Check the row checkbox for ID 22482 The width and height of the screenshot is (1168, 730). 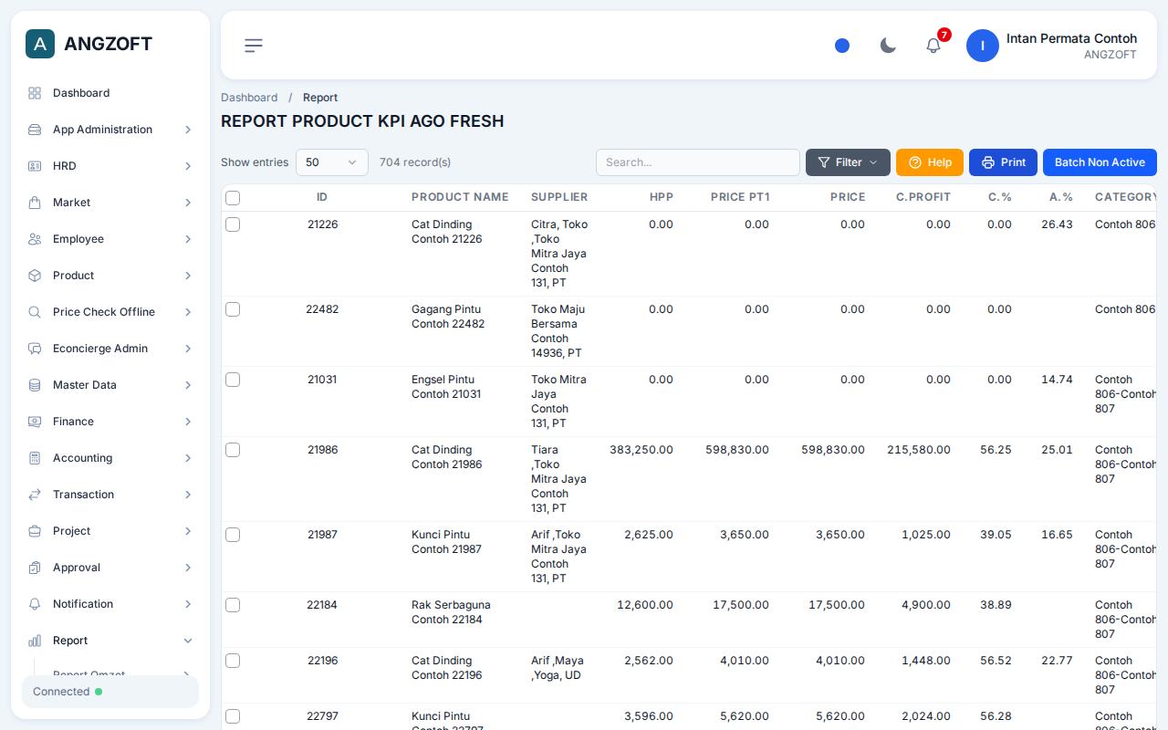click(x=233, y=309)
